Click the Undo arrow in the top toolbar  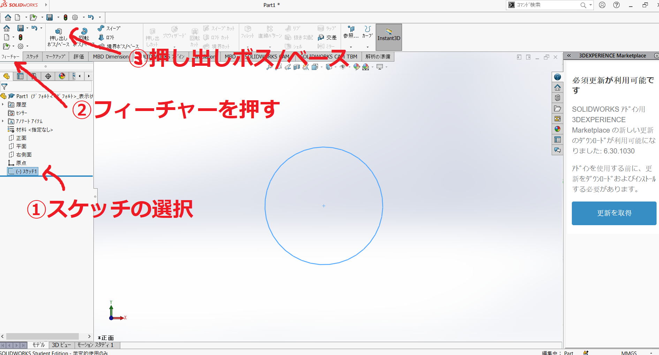(x=91, y=17)
